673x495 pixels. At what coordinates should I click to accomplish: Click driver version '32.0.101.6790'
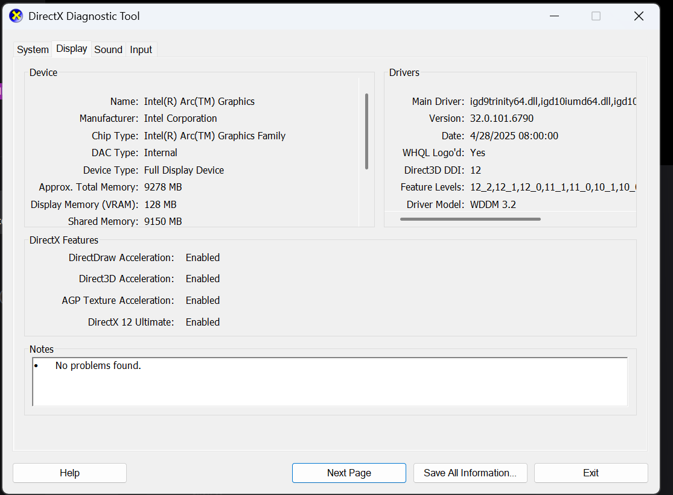pyautogui.click(x=502, y=119)
